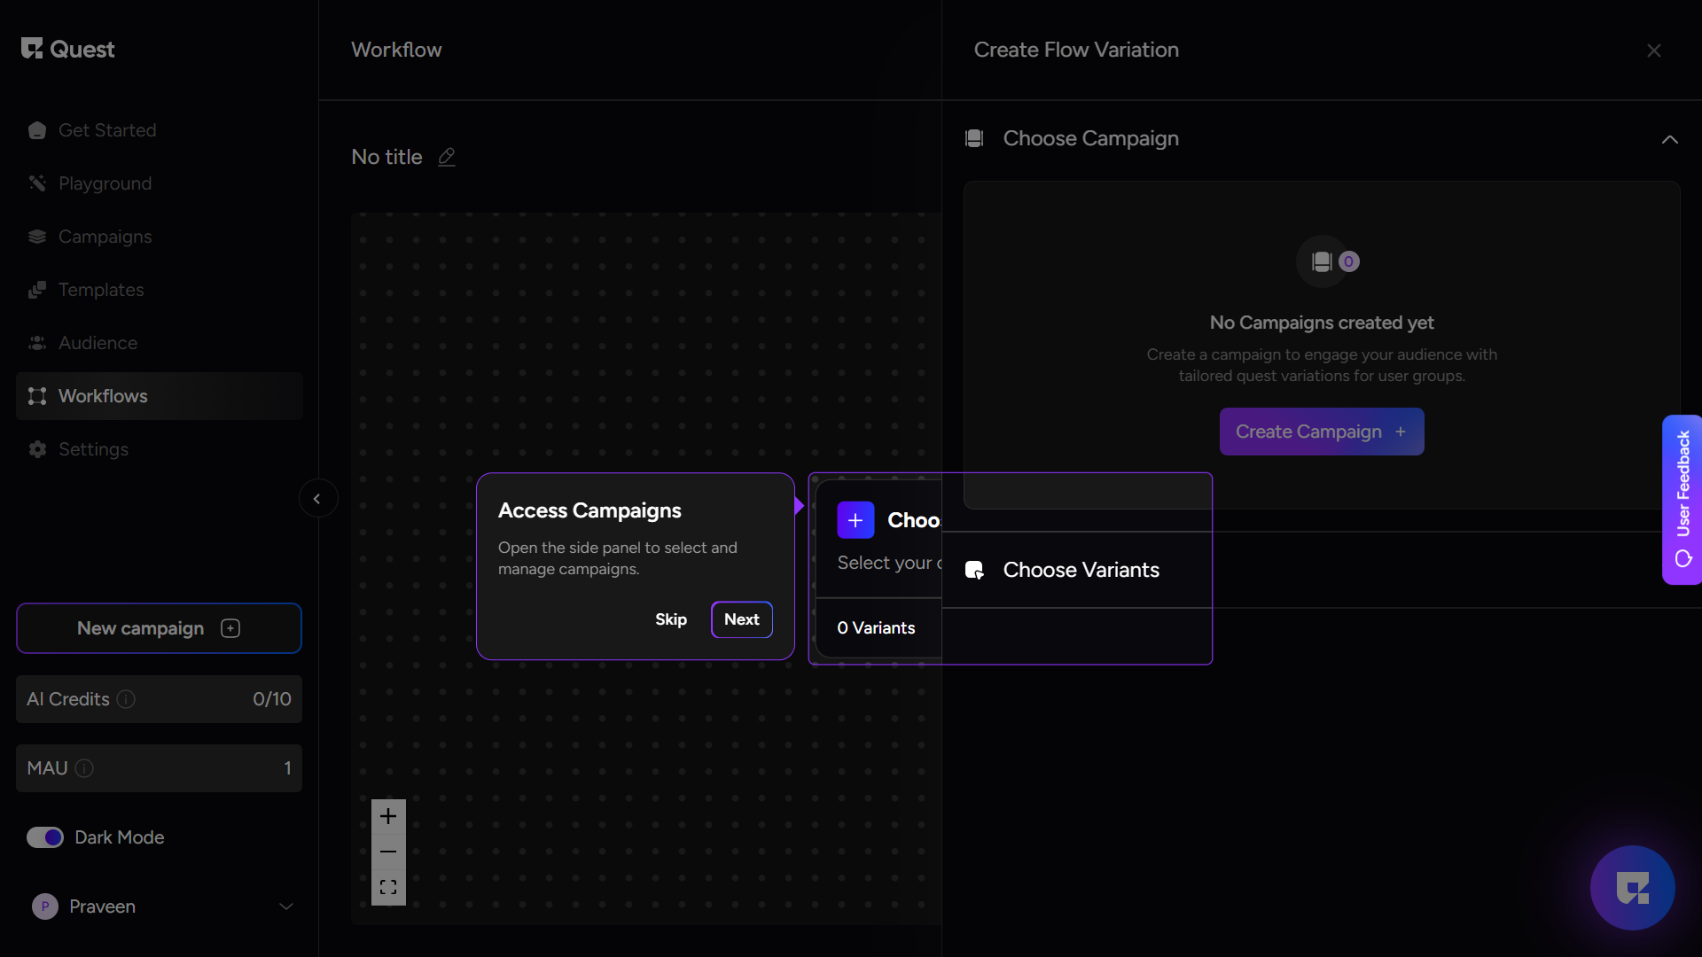
Task: Go to Templates in the sidebar
Action: pos(100,290)
